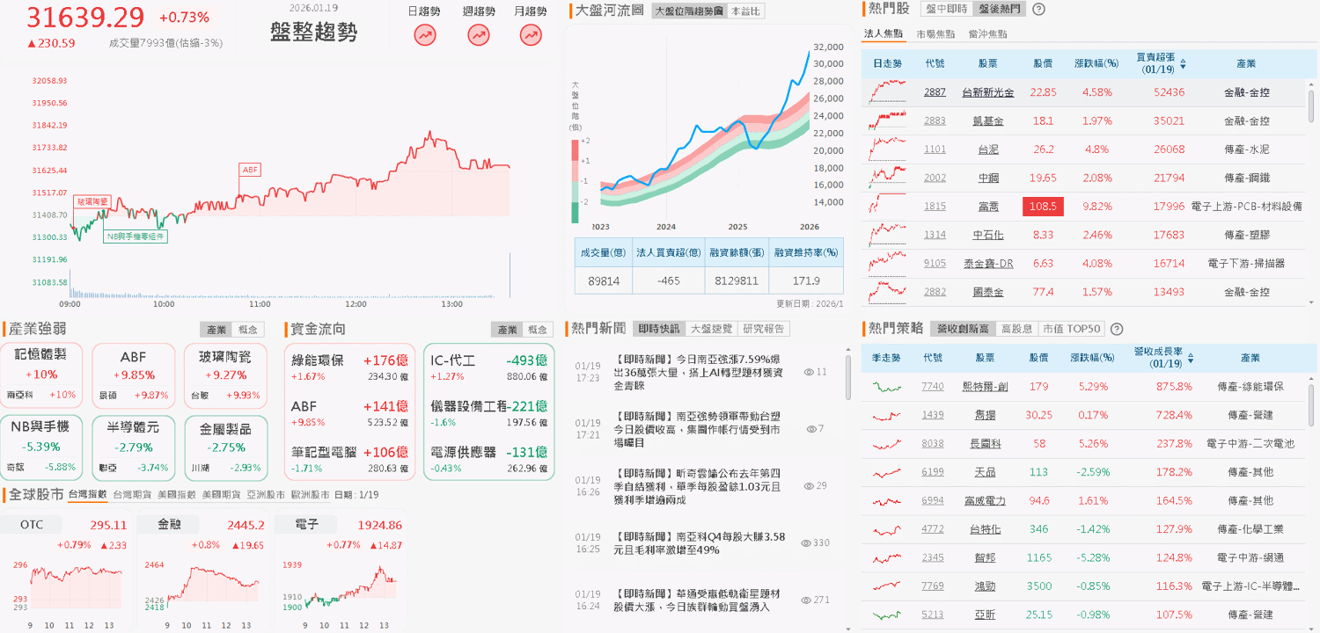Open 半導體元 industry card

[133, 447]
